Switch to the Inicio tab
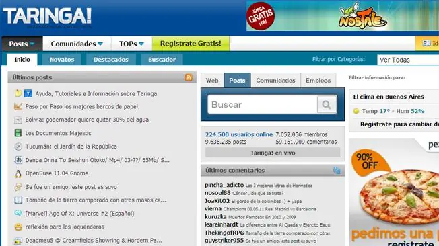The height and width of the screenshot is (246, 439). (22, 60)
